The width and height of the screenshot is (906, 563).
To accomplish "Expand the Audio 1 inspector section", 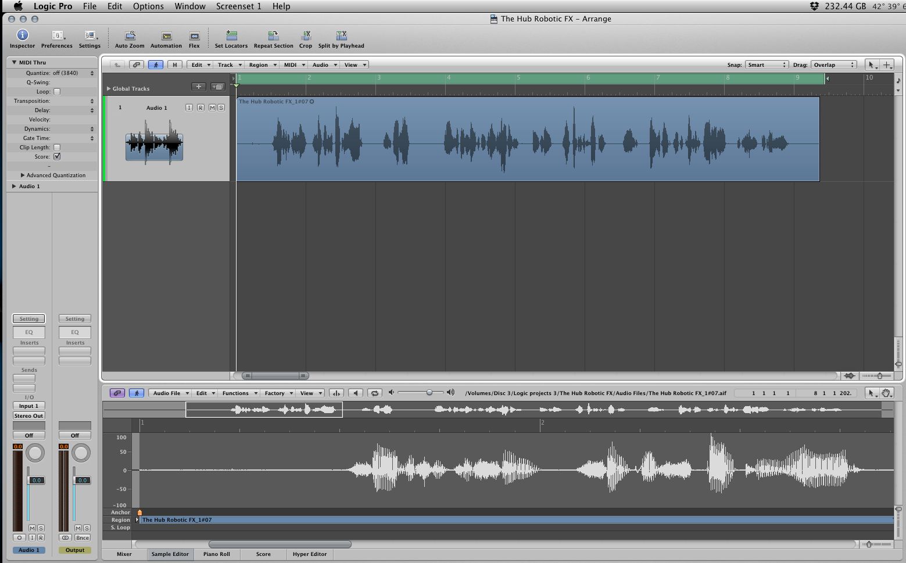I will point(14,187).
